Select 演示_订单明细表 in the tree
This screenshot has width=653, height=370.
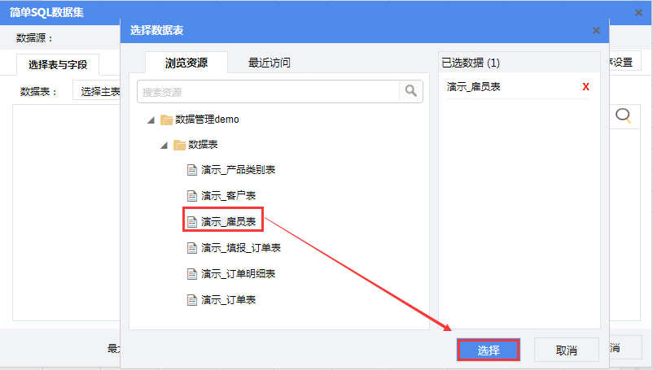tap(238, 274)
